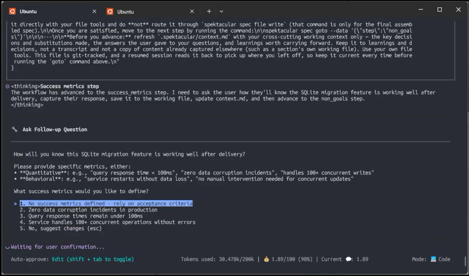The image size is (469, 276).
Task: Click the Please provide specific metrics line
Action: (x=72, y=166)
